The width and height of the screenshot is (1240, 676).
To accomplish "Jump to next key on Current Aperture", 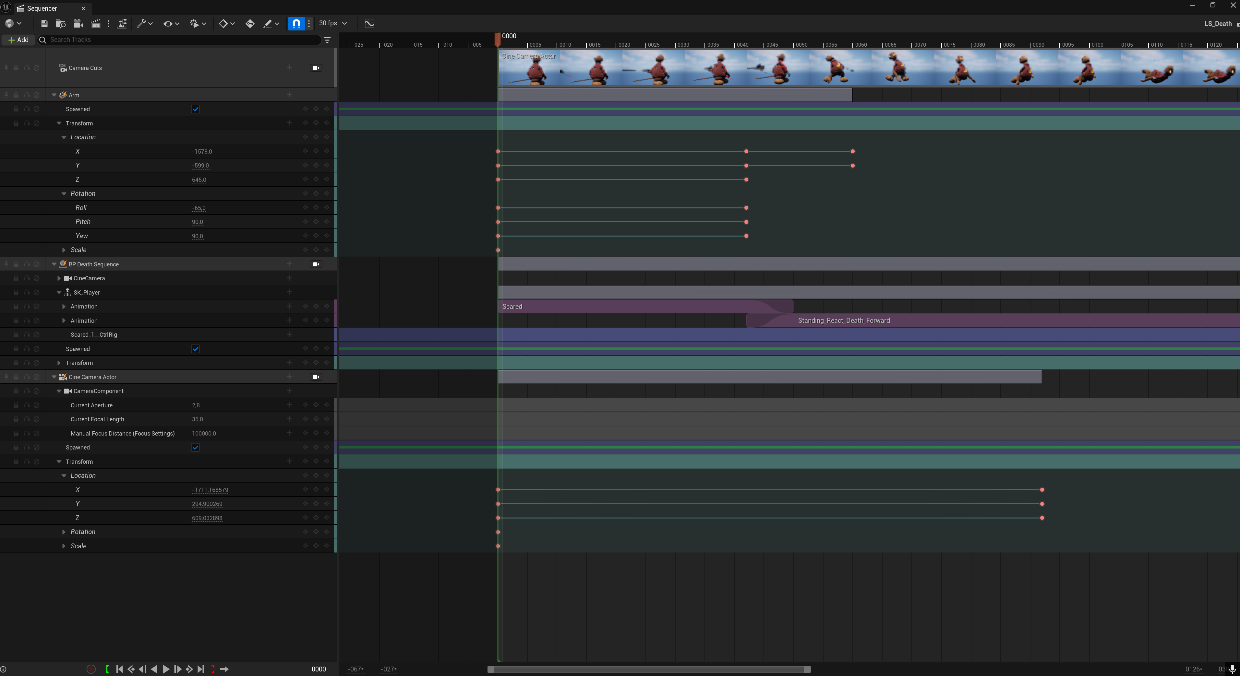I will pyautogui.click(x=326, y=405).
